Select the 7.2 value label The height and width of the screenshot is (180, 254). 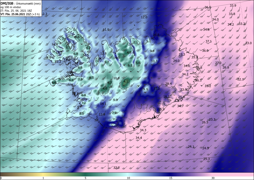click(x=83, y=103)
